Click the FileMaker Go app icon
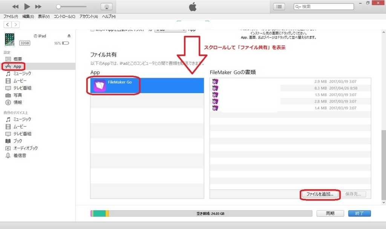The height and width of the screenshot is (229, 386). click(x=100, y=85)
